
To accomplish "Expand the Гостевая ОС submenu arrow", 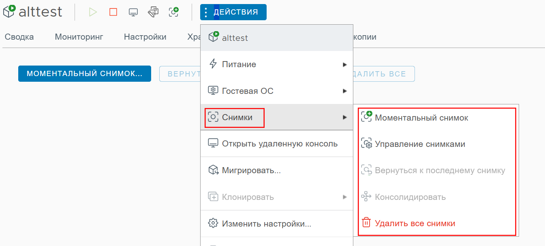I will click(345, 91).
